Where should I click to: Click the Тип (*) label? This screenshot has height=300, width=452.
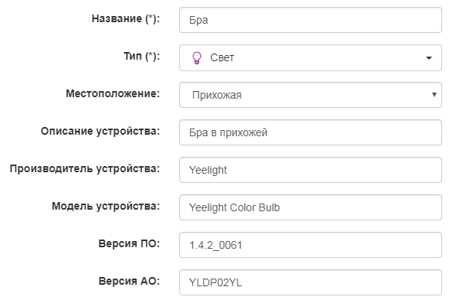point(142,56)
